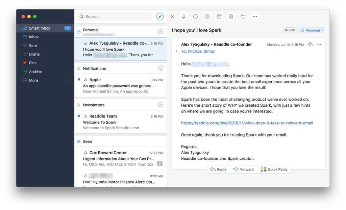Click the email subject I hope you'll love Spark
This screenshot has width=346, height=210.
pyautogui.click(x=197, y=30)
